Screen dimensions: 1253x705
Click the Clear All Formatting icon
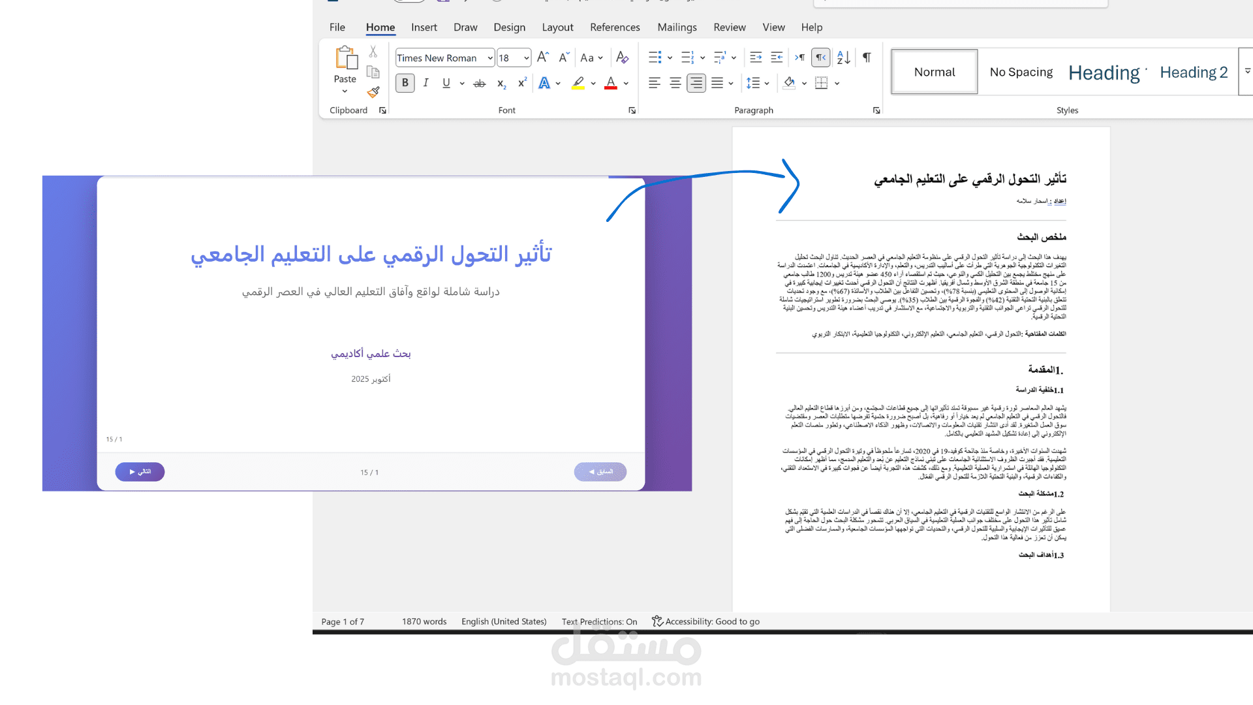(622, 57)
